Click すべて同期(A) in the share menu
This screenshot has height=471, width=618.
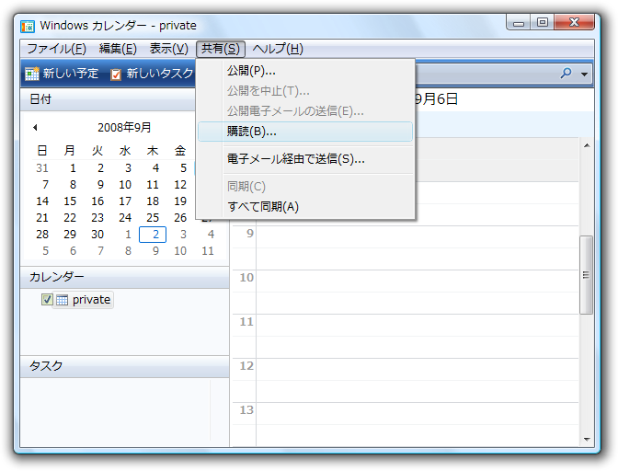(262, 206)
